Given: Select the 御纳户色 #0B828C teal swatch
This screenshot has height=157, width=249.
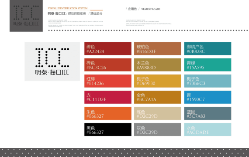Looking at the screenshot, I should click(x=207, y=48).
